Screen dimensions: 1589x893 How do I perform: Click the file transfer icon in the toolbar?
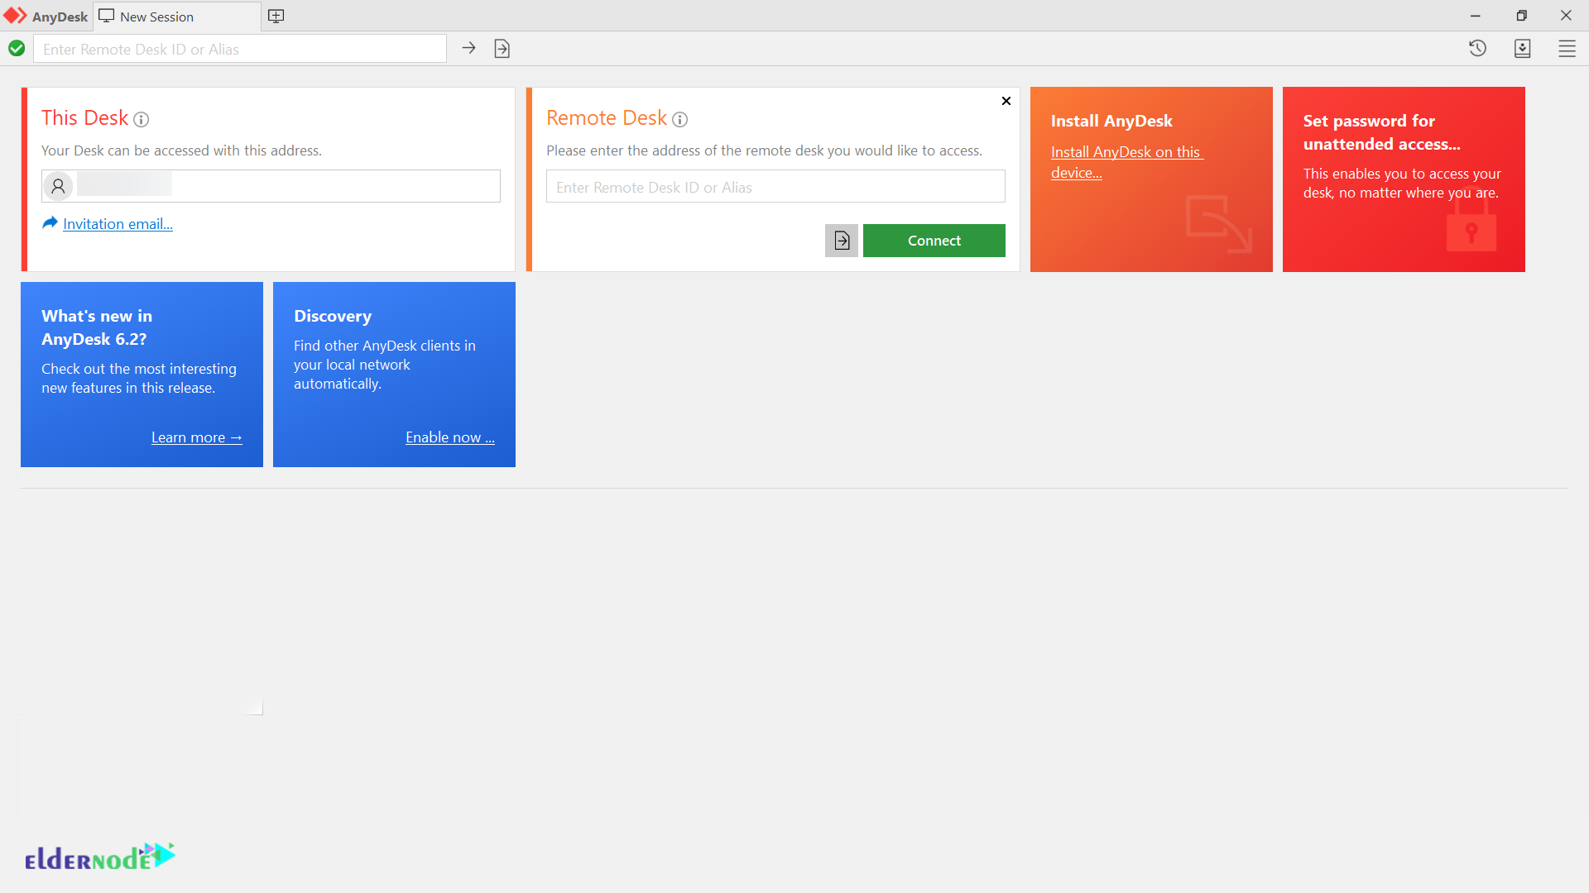[x=502, y=49]
